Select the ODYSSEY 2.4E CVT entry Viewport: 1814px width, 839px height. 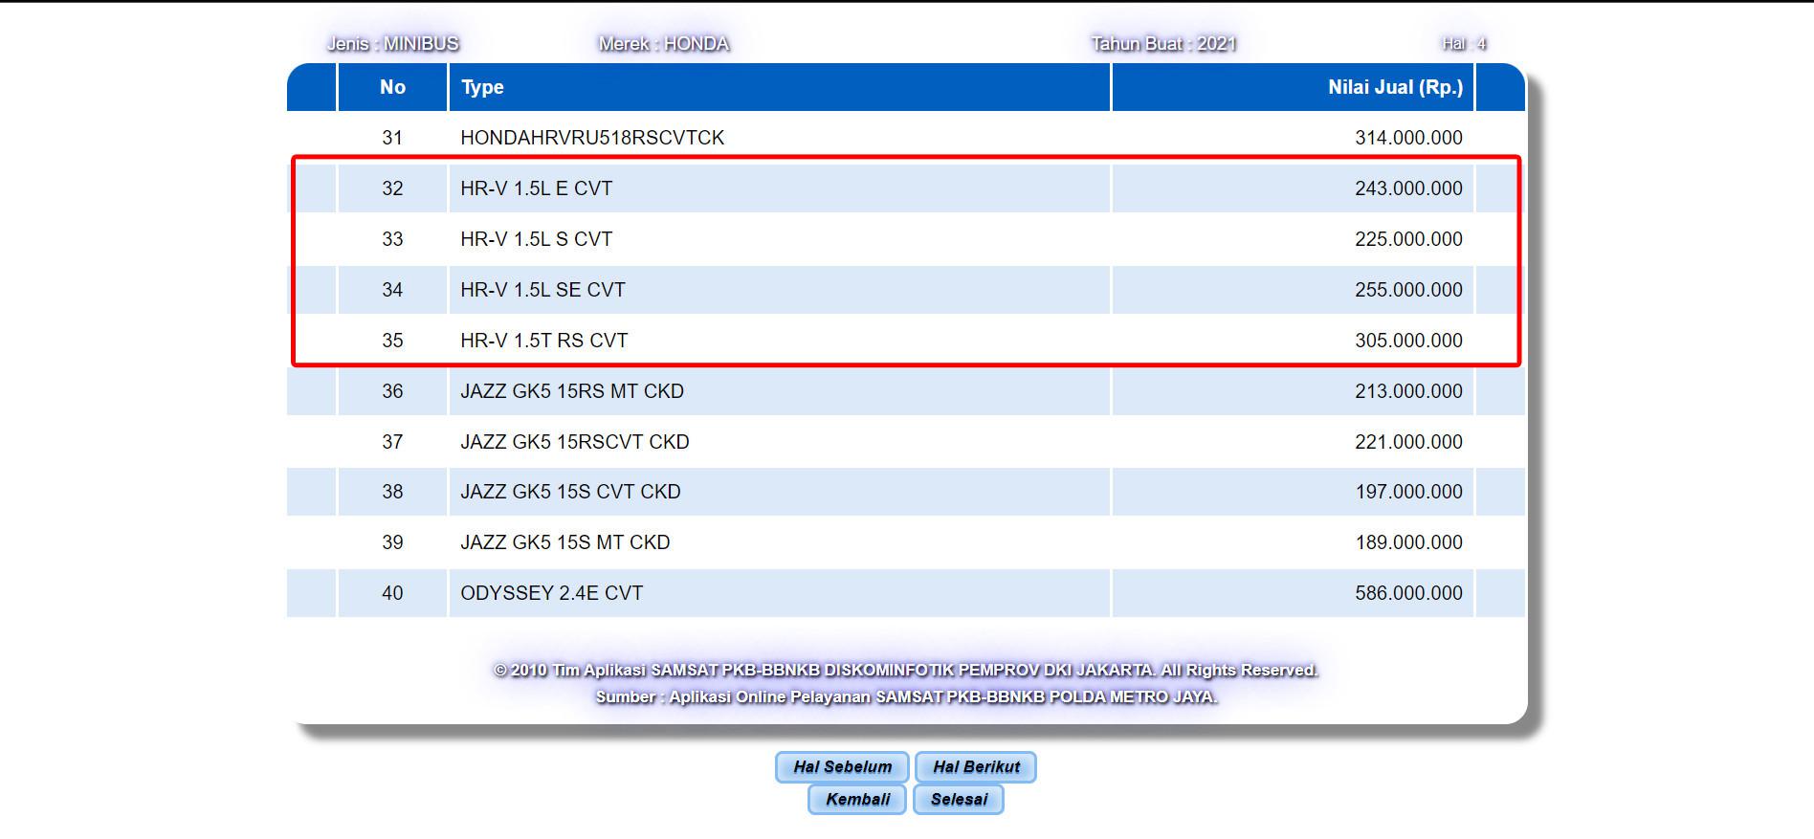[x=552, y=593]
